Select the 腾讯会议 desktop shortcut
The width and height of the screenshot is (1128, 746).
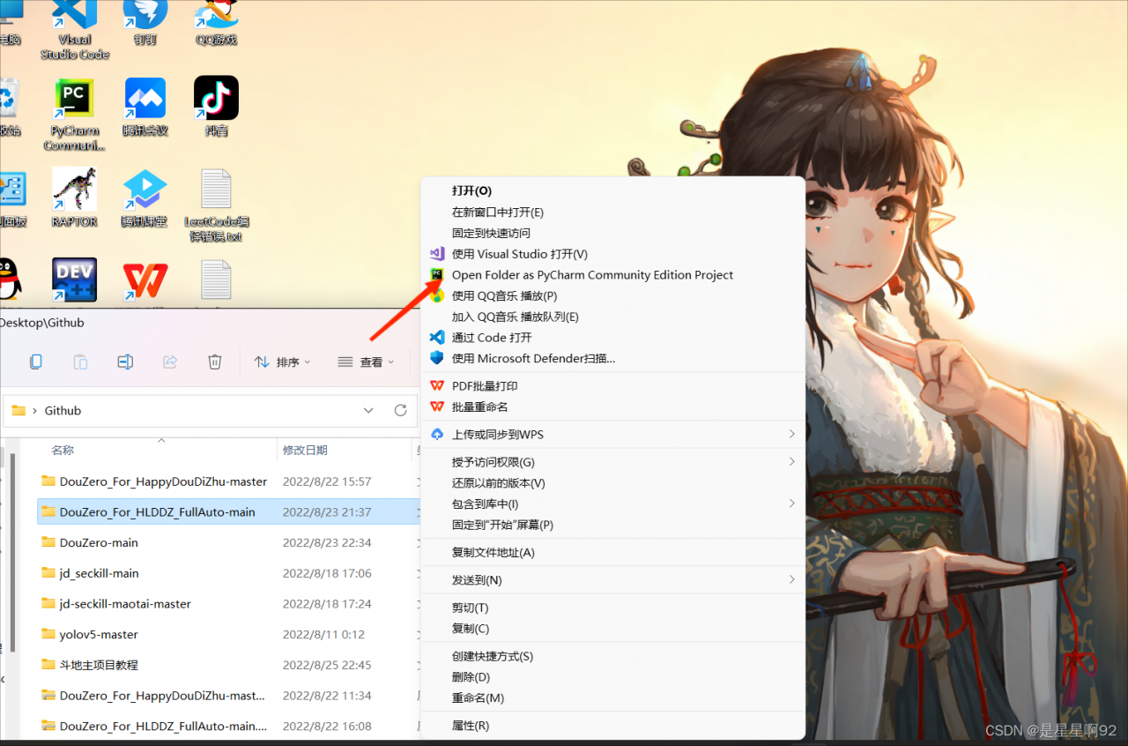(x=145, y=107)
